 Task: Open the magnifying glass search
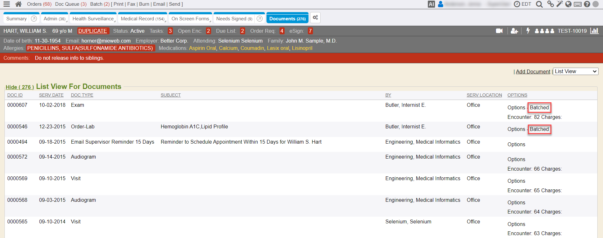coord(539,4)
